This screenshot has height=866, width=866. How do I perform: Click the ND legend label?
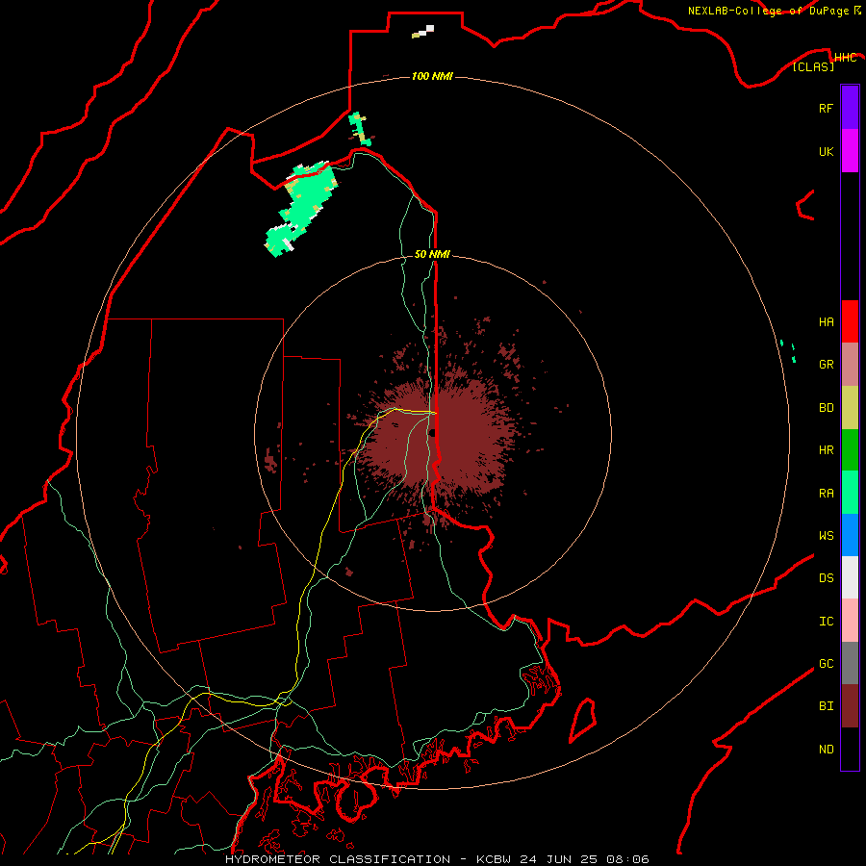(827, 750)
